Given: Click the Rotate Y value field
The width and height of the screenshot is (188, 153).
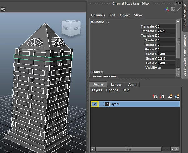Looking at the screenshot, I should [166, 45].
